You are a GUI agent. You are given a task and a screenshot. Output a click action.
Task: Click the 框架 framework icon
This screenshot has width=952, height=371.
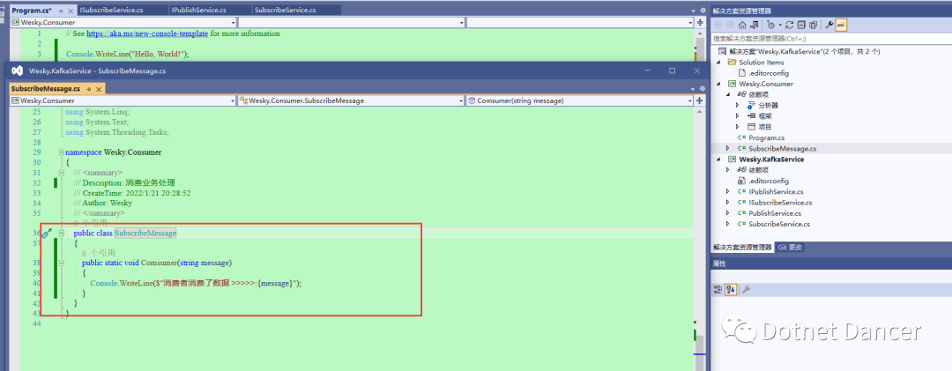click(751, 116)
